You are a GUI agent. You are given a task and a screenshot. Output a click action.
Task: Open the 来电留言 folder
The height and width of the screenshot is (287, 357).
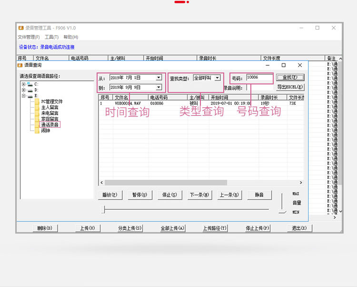pyautogui.click(x=49, y=113)
